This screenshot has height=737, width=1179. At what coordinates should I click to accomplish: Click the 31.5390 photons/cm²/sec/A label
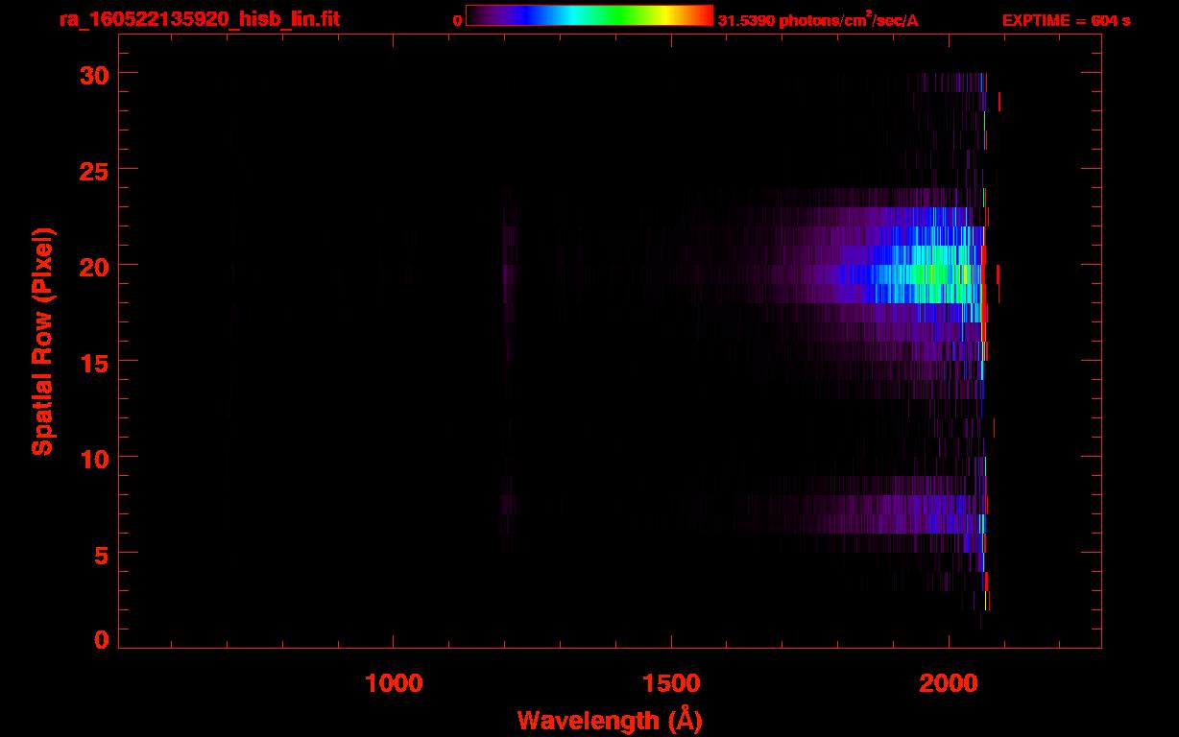click(x=818, y=20)
